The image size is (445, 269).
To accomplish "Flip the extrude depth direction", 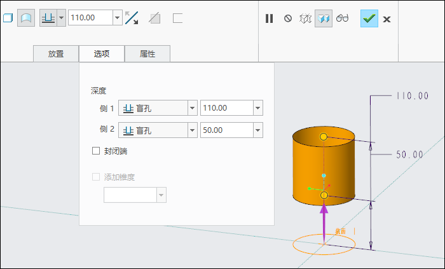I will click(132, 18).
